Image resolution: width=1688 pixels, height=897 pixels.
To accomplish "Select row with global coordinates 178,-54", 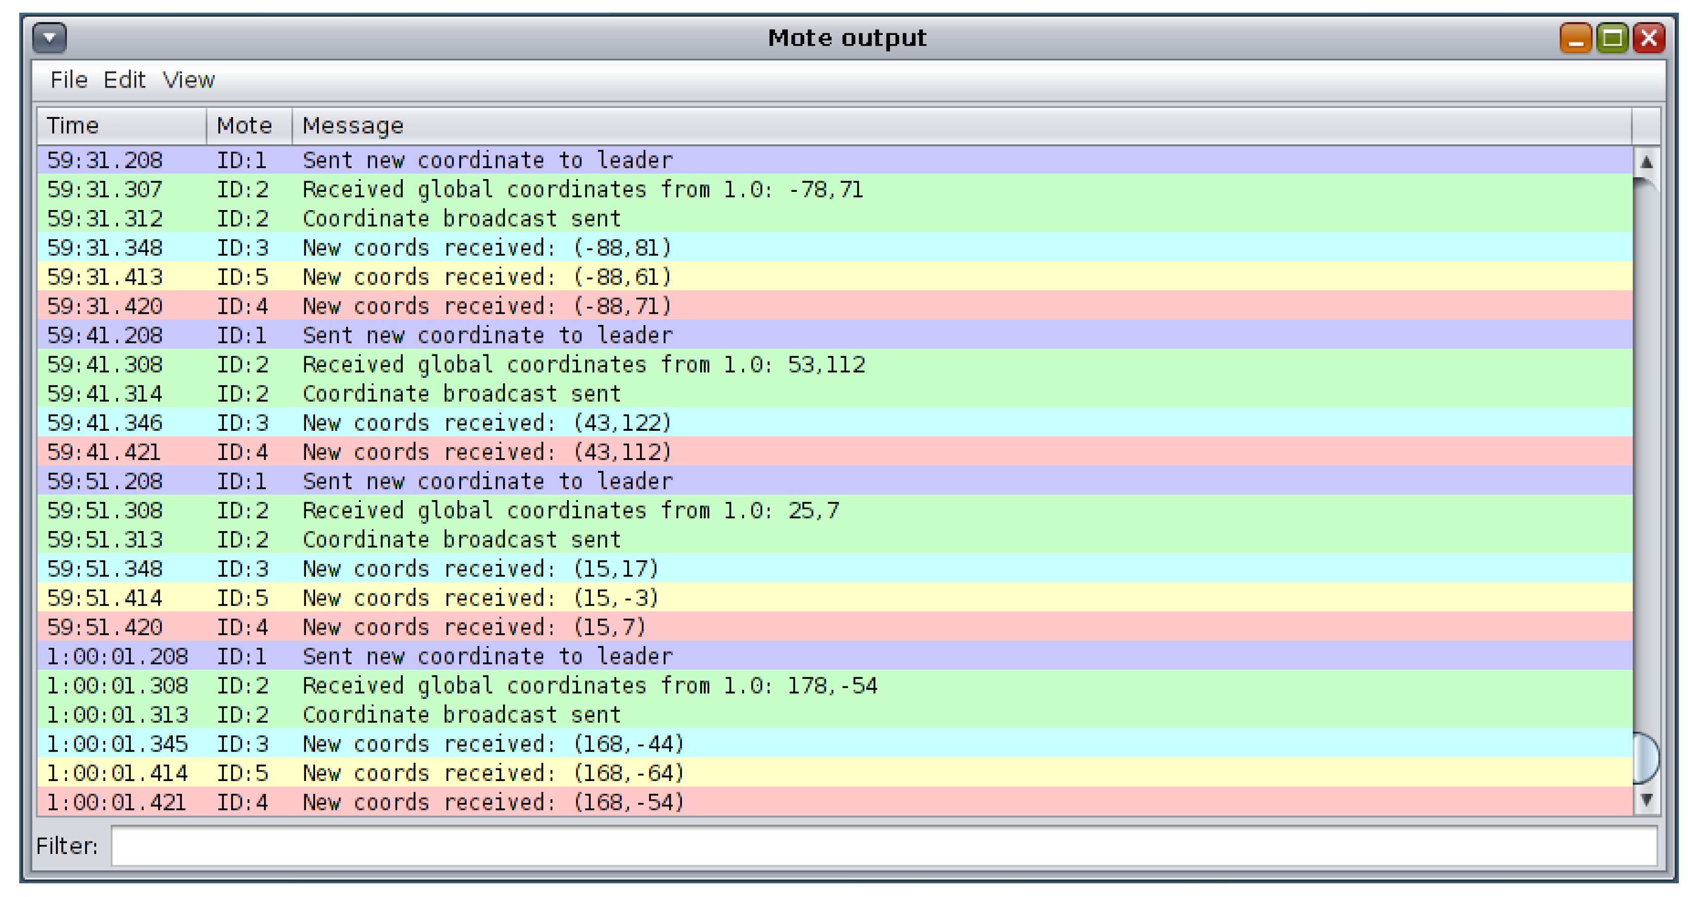I will click(x=589, y=686).
